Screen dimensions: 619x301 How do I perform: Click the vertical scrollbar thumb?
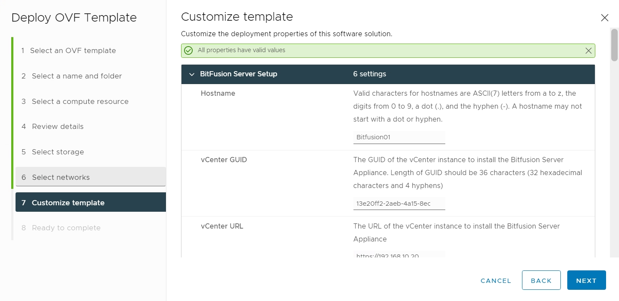click(x=614, y=44)
